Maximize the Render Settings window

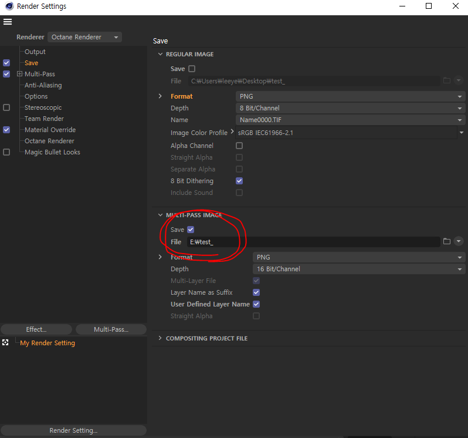pos(429,6)
